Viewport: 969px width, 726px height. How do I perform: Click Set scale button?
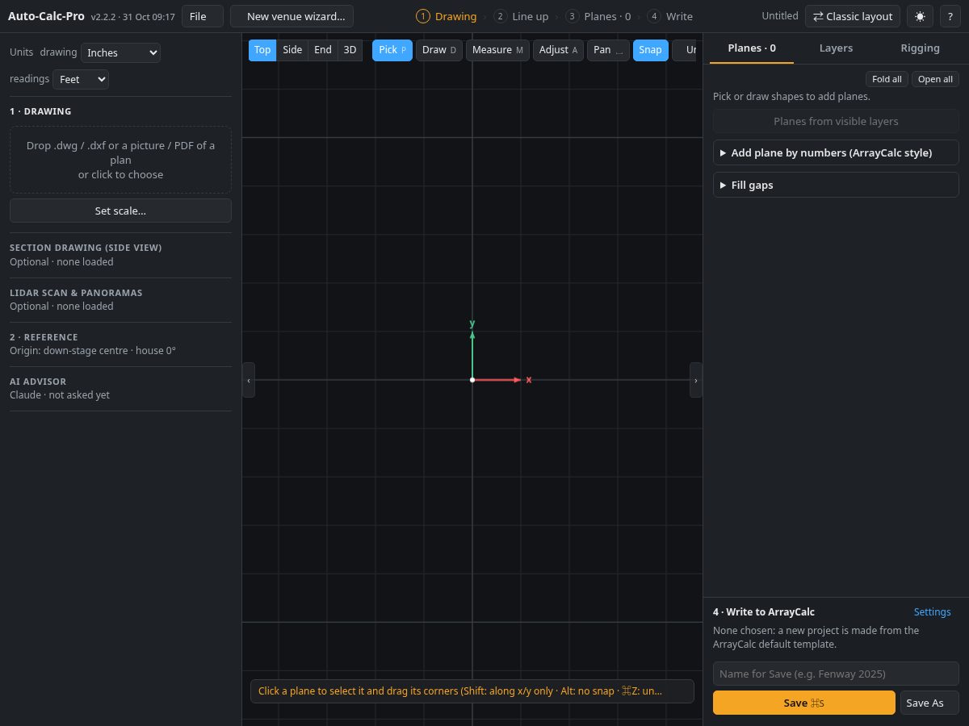120,211
